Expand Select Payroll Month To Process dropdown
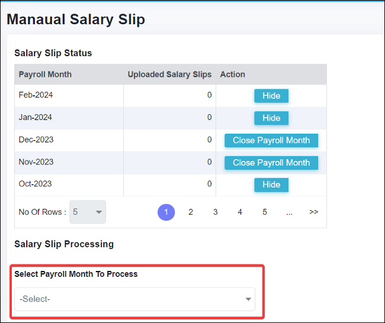Image resolution: width=385 pixels, height=323 pixels. tap(135, 299)
